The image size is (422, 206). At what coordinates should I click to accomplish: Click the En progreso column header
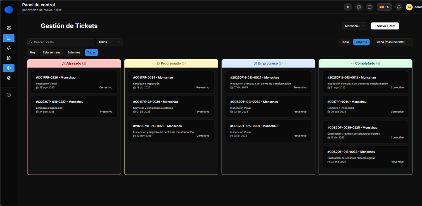pyautogui.click(x=268, y=63)
